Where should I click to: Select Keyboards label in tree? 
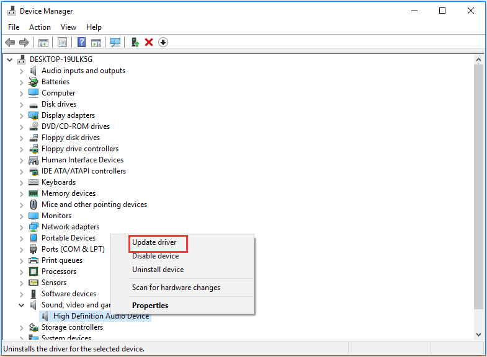[x=58, y=182]
